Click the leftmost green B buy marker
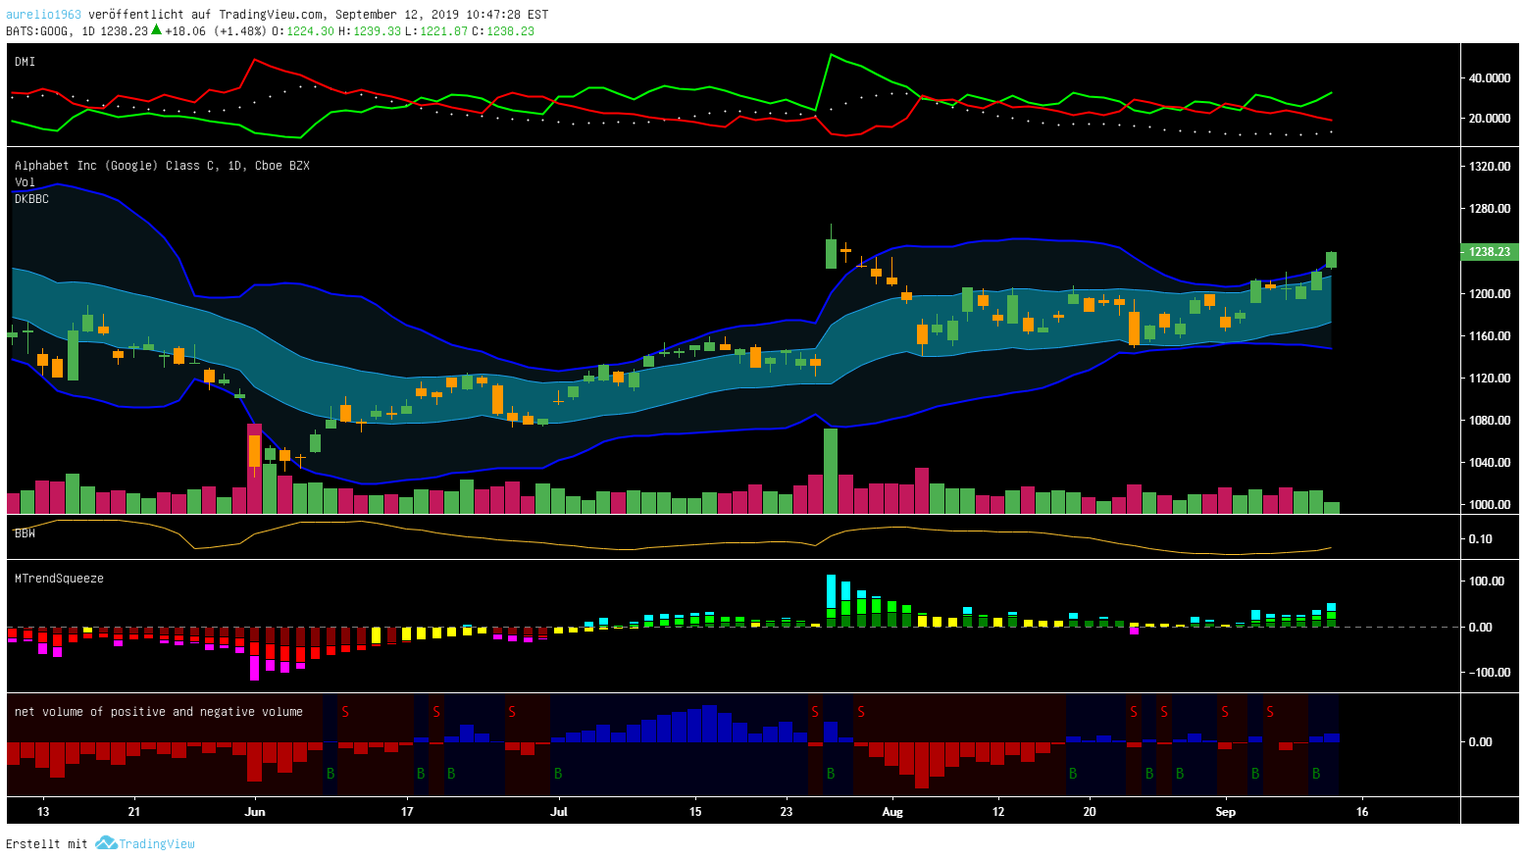Image resolution: width=1526 pixels, height=860 pixels. [331, 774]
